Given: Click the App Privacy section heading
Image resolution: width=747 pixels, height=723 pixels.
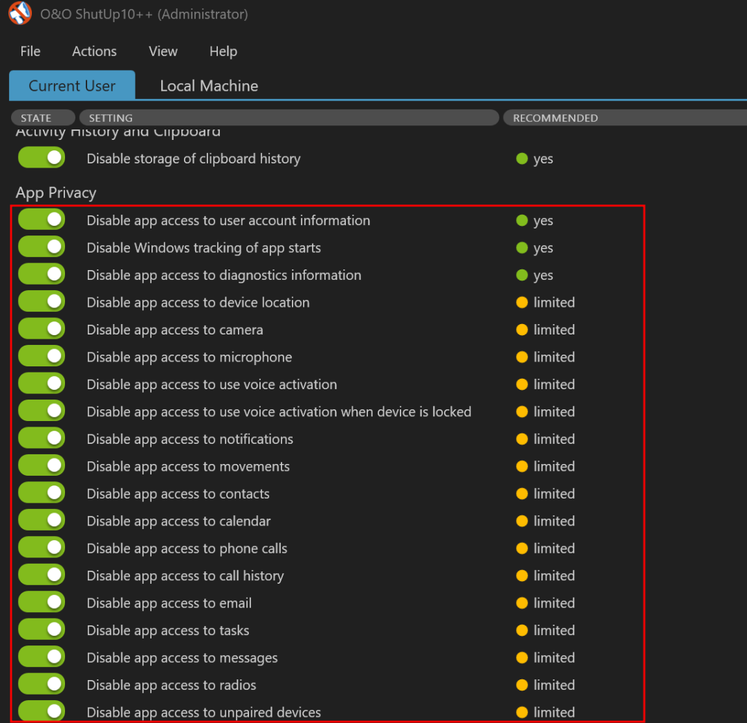Looking at the screenshot, I should pos(56,193).
